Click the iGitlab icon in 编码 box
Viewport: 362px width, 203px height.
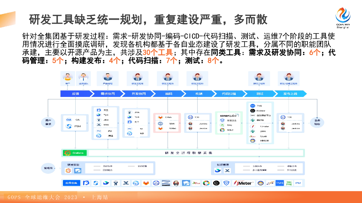160,128
